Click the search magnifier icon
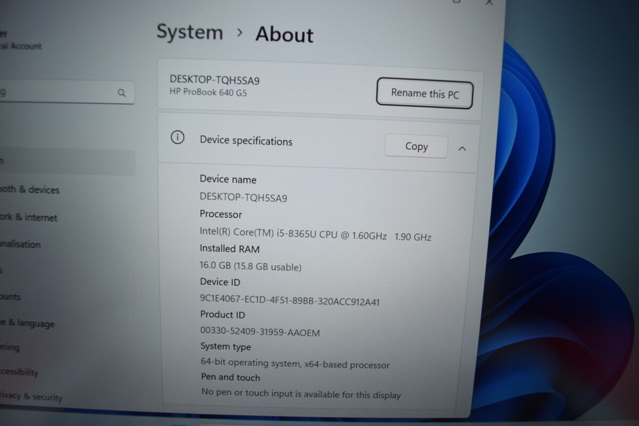 coord(121,93)
